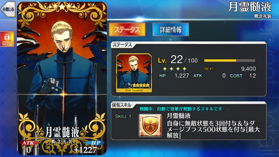This screenshot has height=157, width=279.
Task: Open the 詳細情報 tab
Action: pos(171,29)
